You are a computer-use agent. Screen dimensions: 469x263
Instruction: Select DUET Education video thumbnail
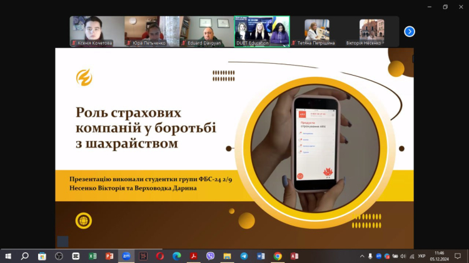point(262,31)
